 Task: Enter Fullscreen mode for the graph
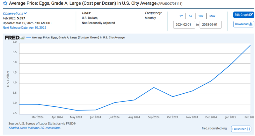click(x=241, y=129)
